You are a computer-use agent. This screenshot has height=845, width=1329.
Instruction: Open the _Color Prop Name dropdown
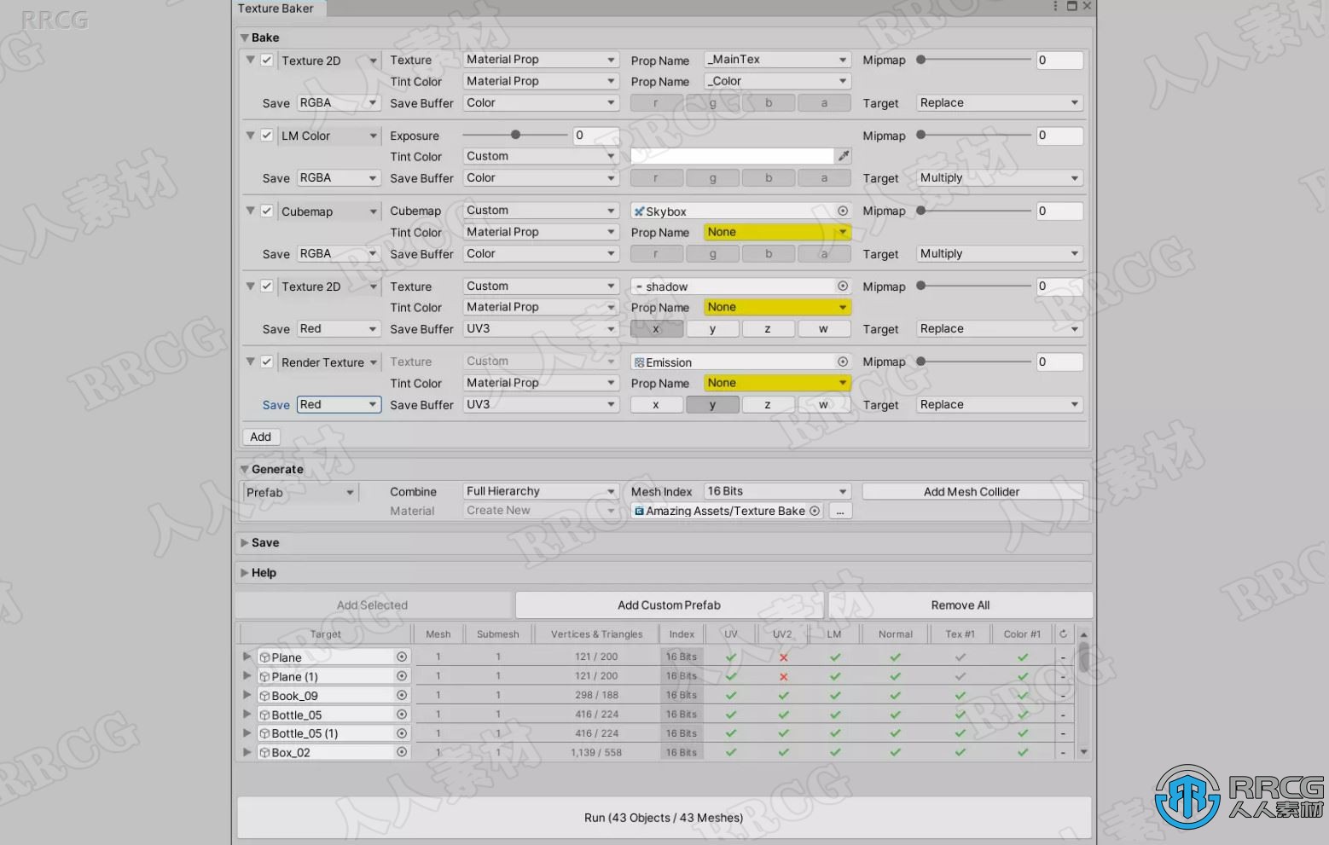[777, 81]
